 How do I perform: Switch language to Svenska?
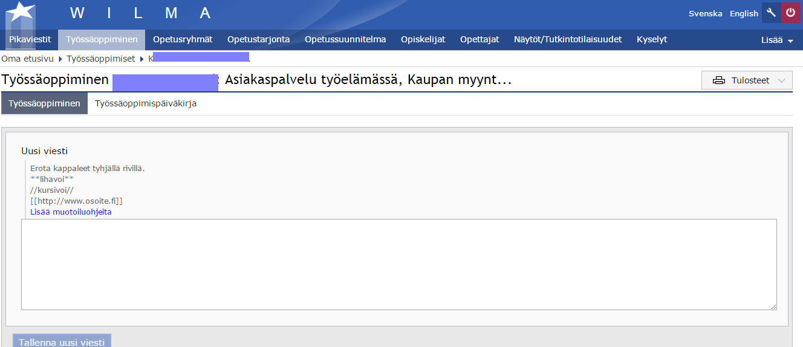pos(705,13)
